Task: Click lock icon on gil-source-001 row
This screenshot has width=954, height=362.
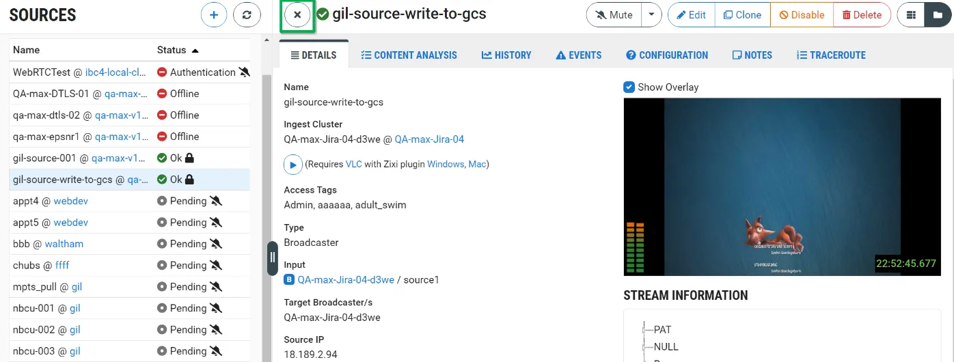Action: click(189, 158)
